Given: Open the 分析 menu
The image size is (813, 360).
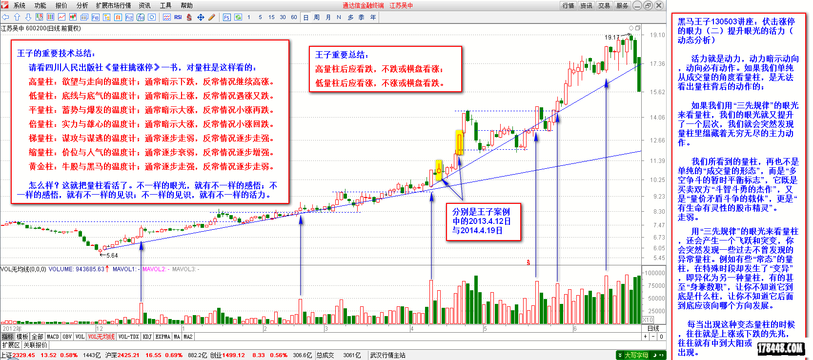Looking at the screenshot, I should coord(82,5).
